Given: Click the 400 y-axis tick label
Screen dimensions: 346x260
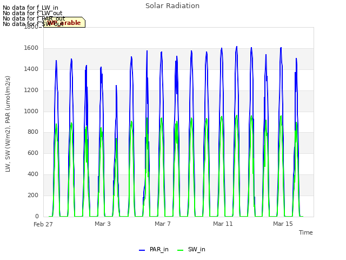Looking at the screenshot, I should pos(33,174).
